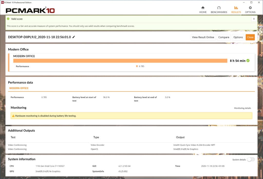Select the MODERN OFFICE performance data tab
Image resolution: width=263 pixels, height=179 pixels.
(x=19, y=88)
